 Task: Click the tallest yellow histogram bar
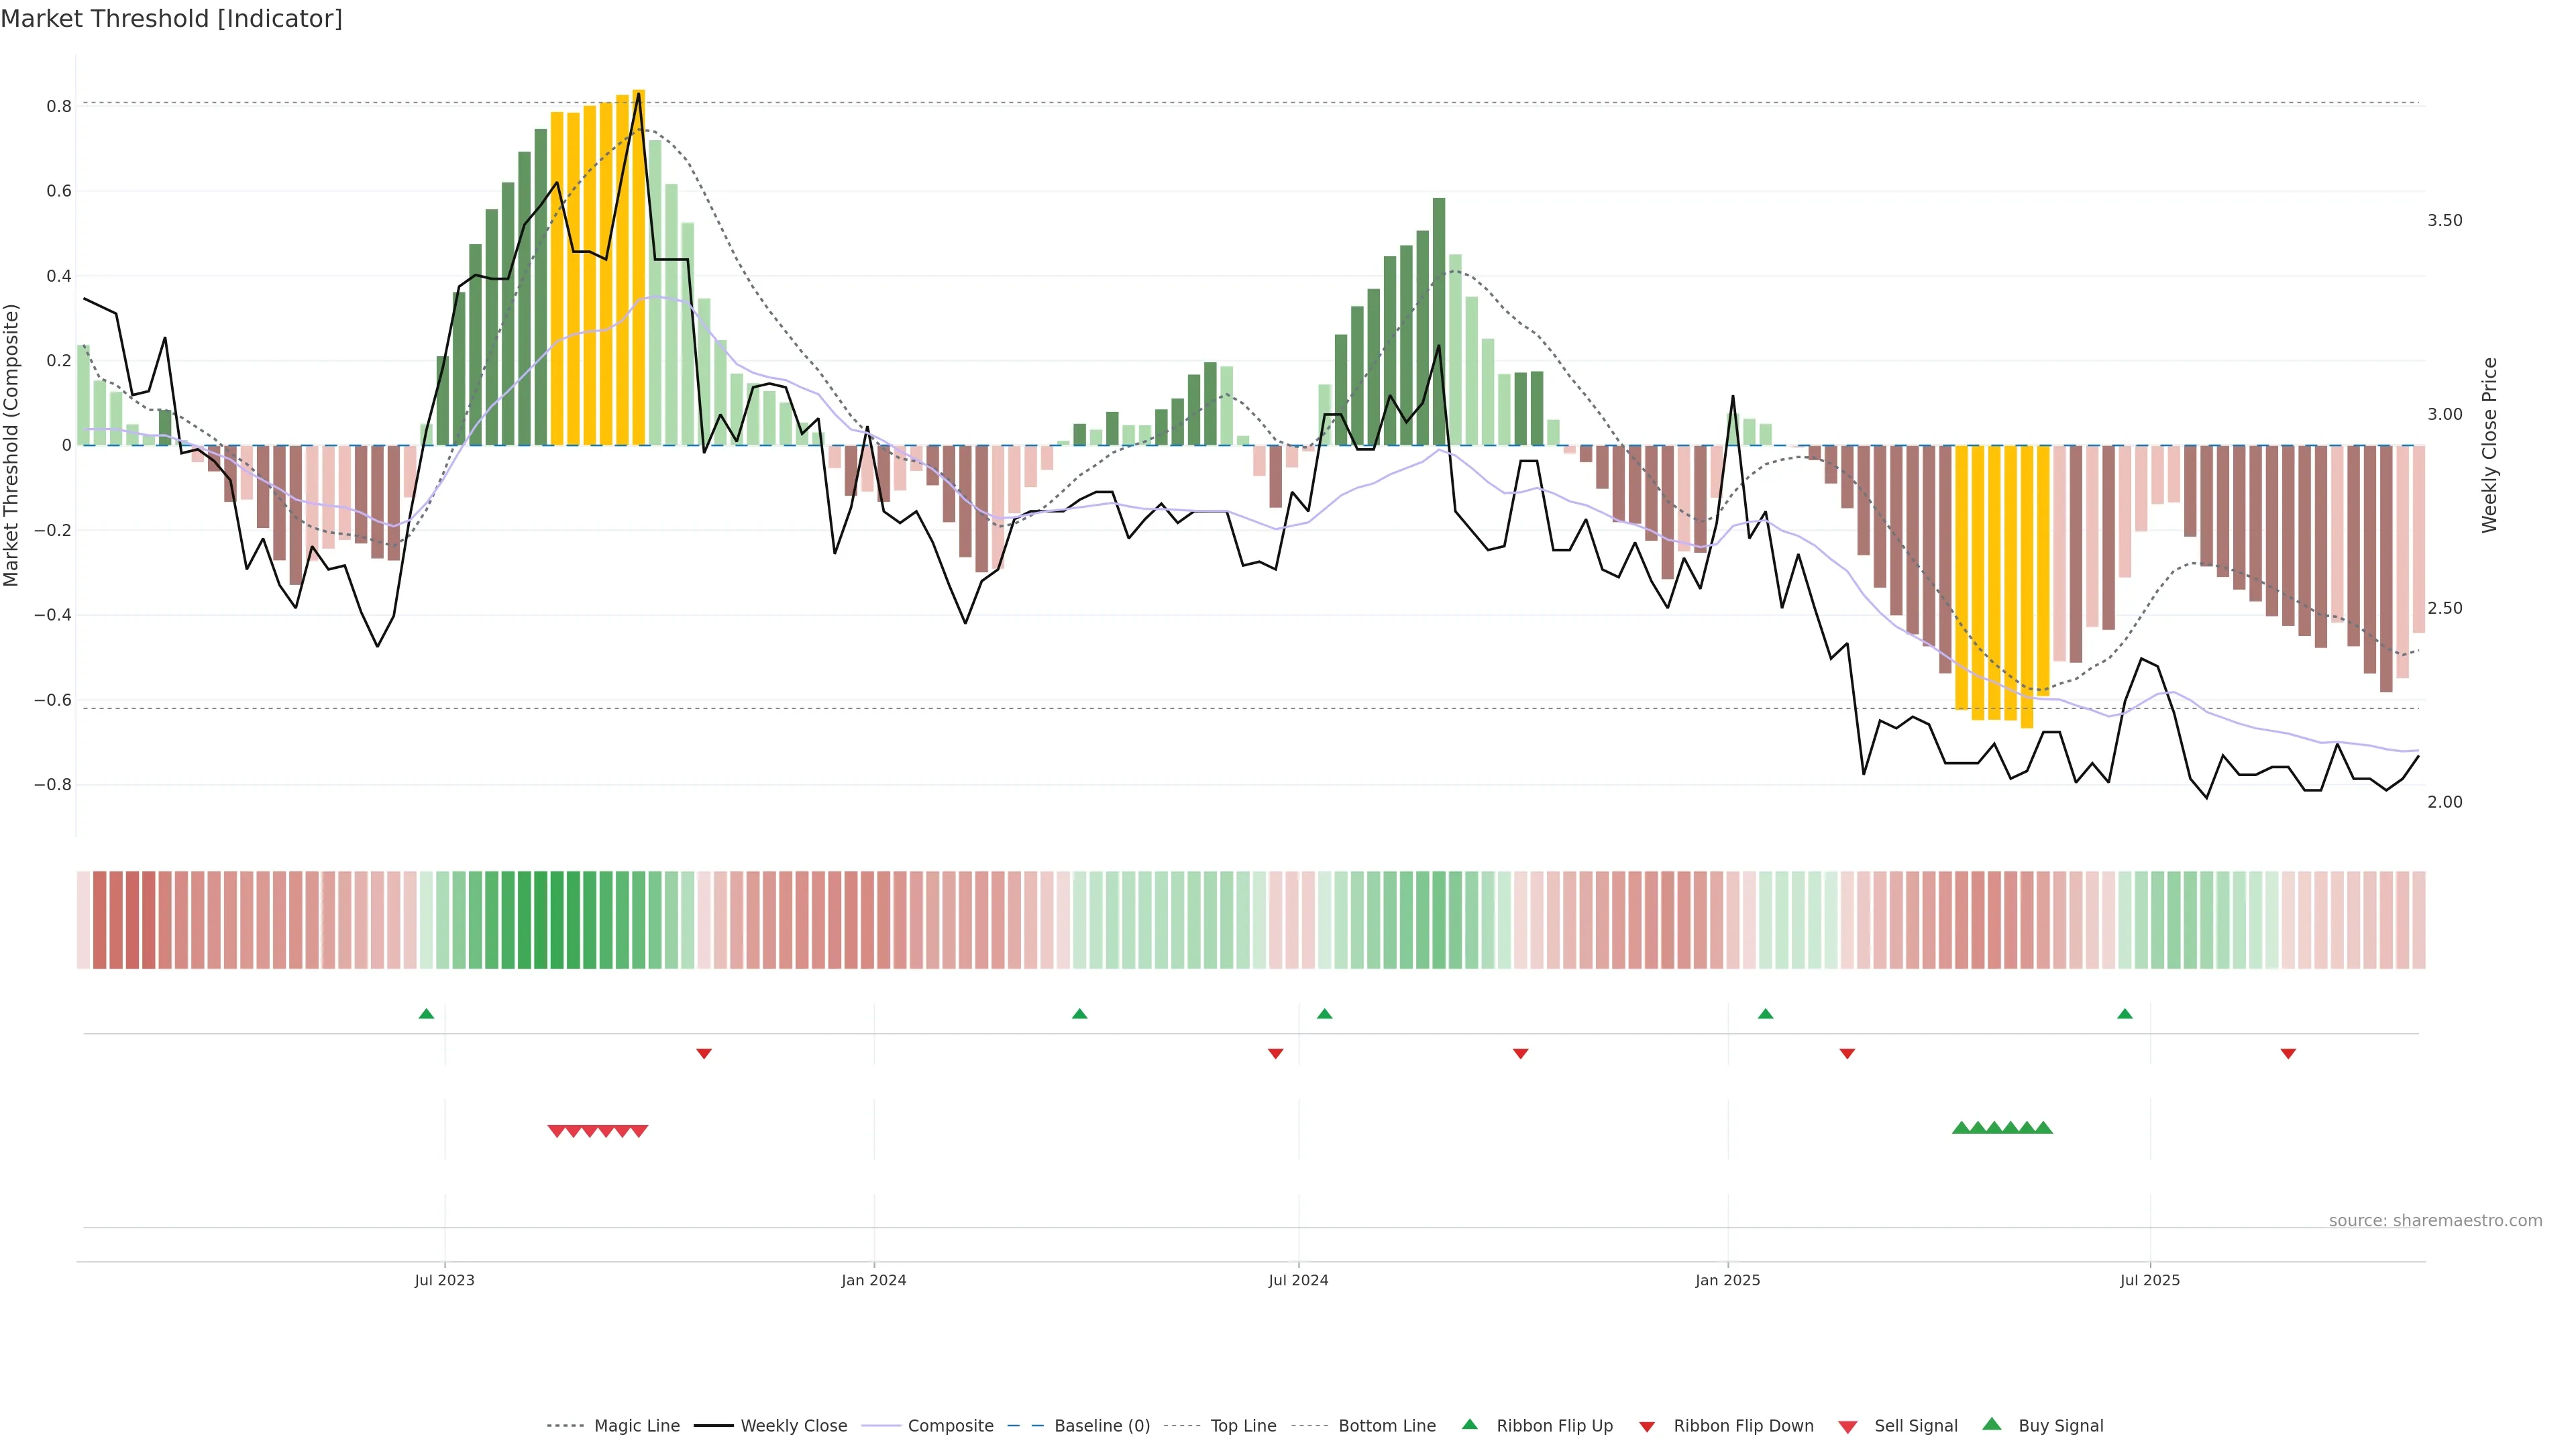click(639, 267)
